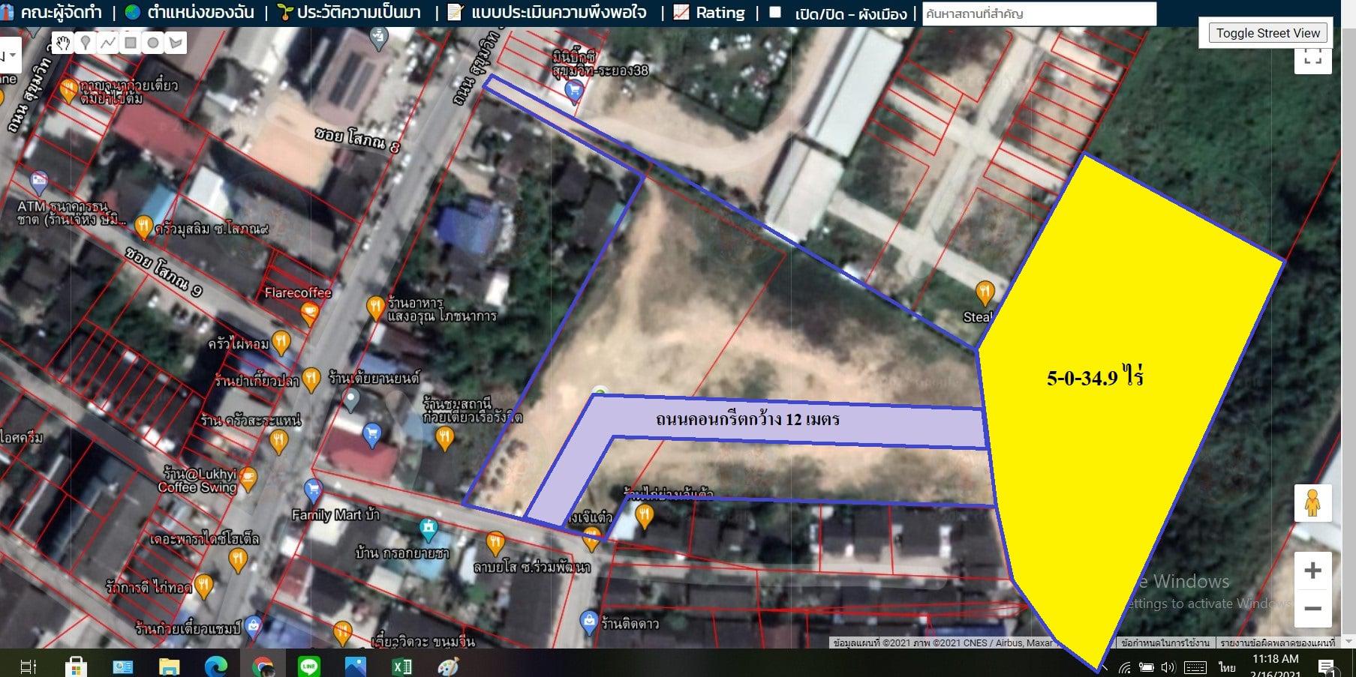Select the polyline drawing tool
The width and height of the screenshot is (1356, 677).
[x=108, y=43]
